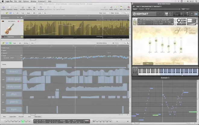Toggle the Bypass button in the plugin header
The image size is (199, 125).
tap(135, 9)
